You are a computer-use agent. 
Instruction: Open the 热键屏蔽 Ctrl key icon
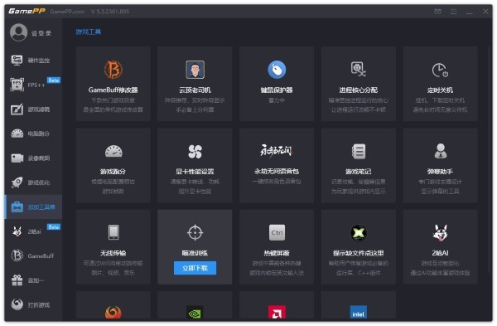(277, 232)
